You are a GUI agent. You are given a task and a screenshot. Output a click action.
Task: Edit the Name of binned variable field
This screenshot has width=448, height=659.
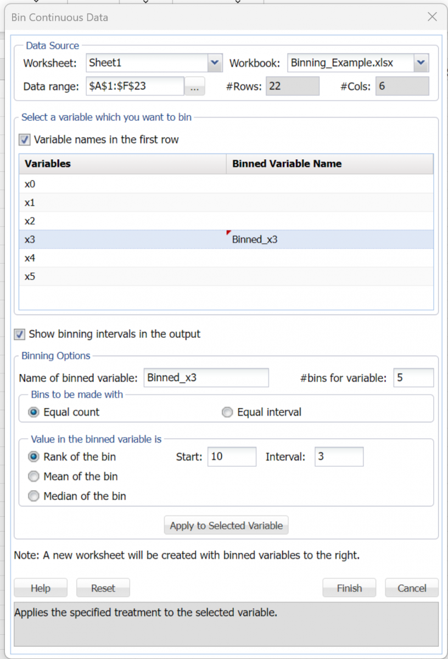tap(206, 377)
